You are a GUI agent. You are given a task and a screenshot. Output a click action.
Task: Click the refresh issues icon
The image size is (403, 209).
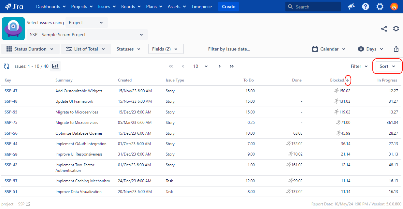(x=7, y=66)
